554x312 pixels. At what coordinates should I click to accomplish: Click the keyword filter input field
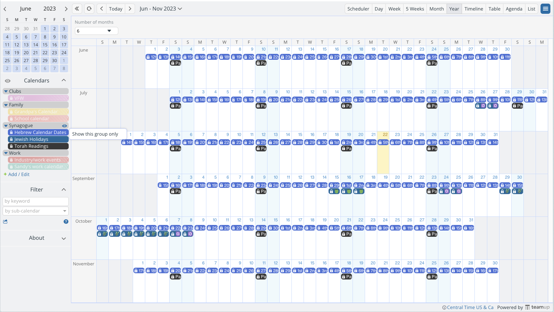(x=35, y=201)
